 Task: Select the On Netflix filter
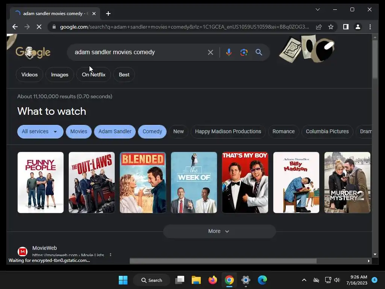[x=94, y=75]
